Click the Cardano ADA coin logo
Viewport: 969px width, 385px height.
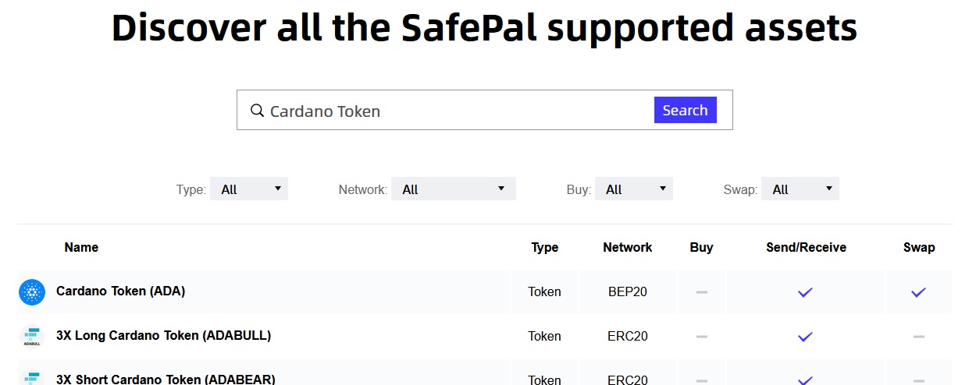click(32, 292)
